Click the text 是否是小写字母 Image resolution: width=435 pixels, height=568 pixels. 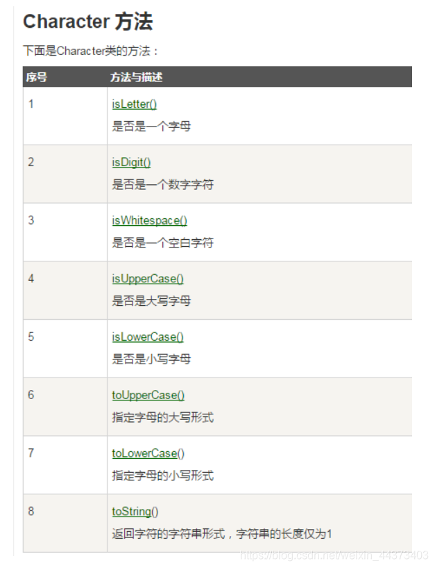(151, 359)
